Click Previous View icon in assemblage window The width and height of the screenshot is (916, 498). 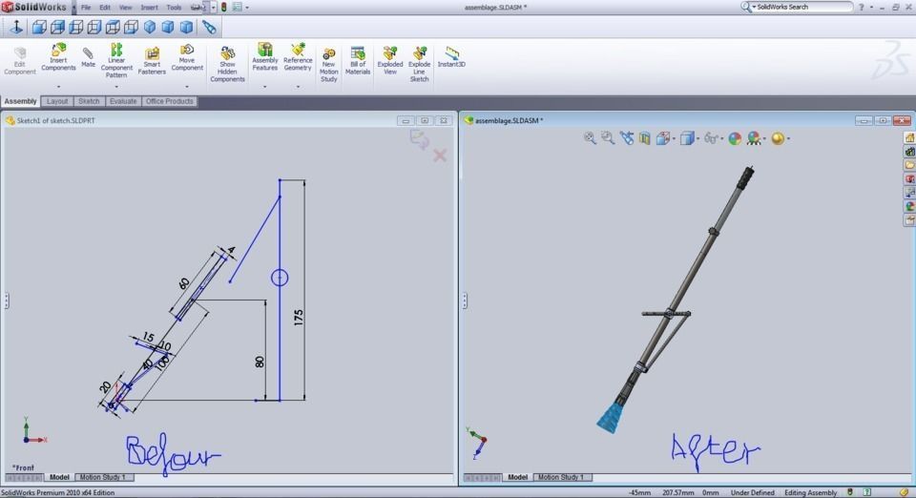(x=627, y=138)
